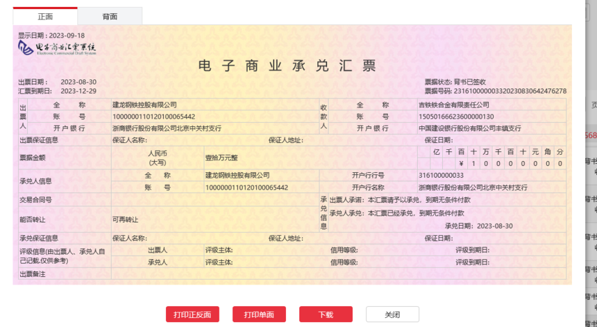597x327 pixels.
Task: Click the 能否转让 label
Action: 33,219
